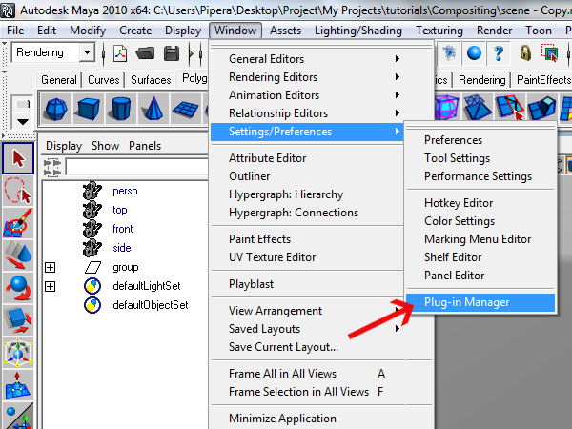The width and height of the screenshot is (572, 429).
Task: Open the Attribute Editor
Action: pos(307,158)
